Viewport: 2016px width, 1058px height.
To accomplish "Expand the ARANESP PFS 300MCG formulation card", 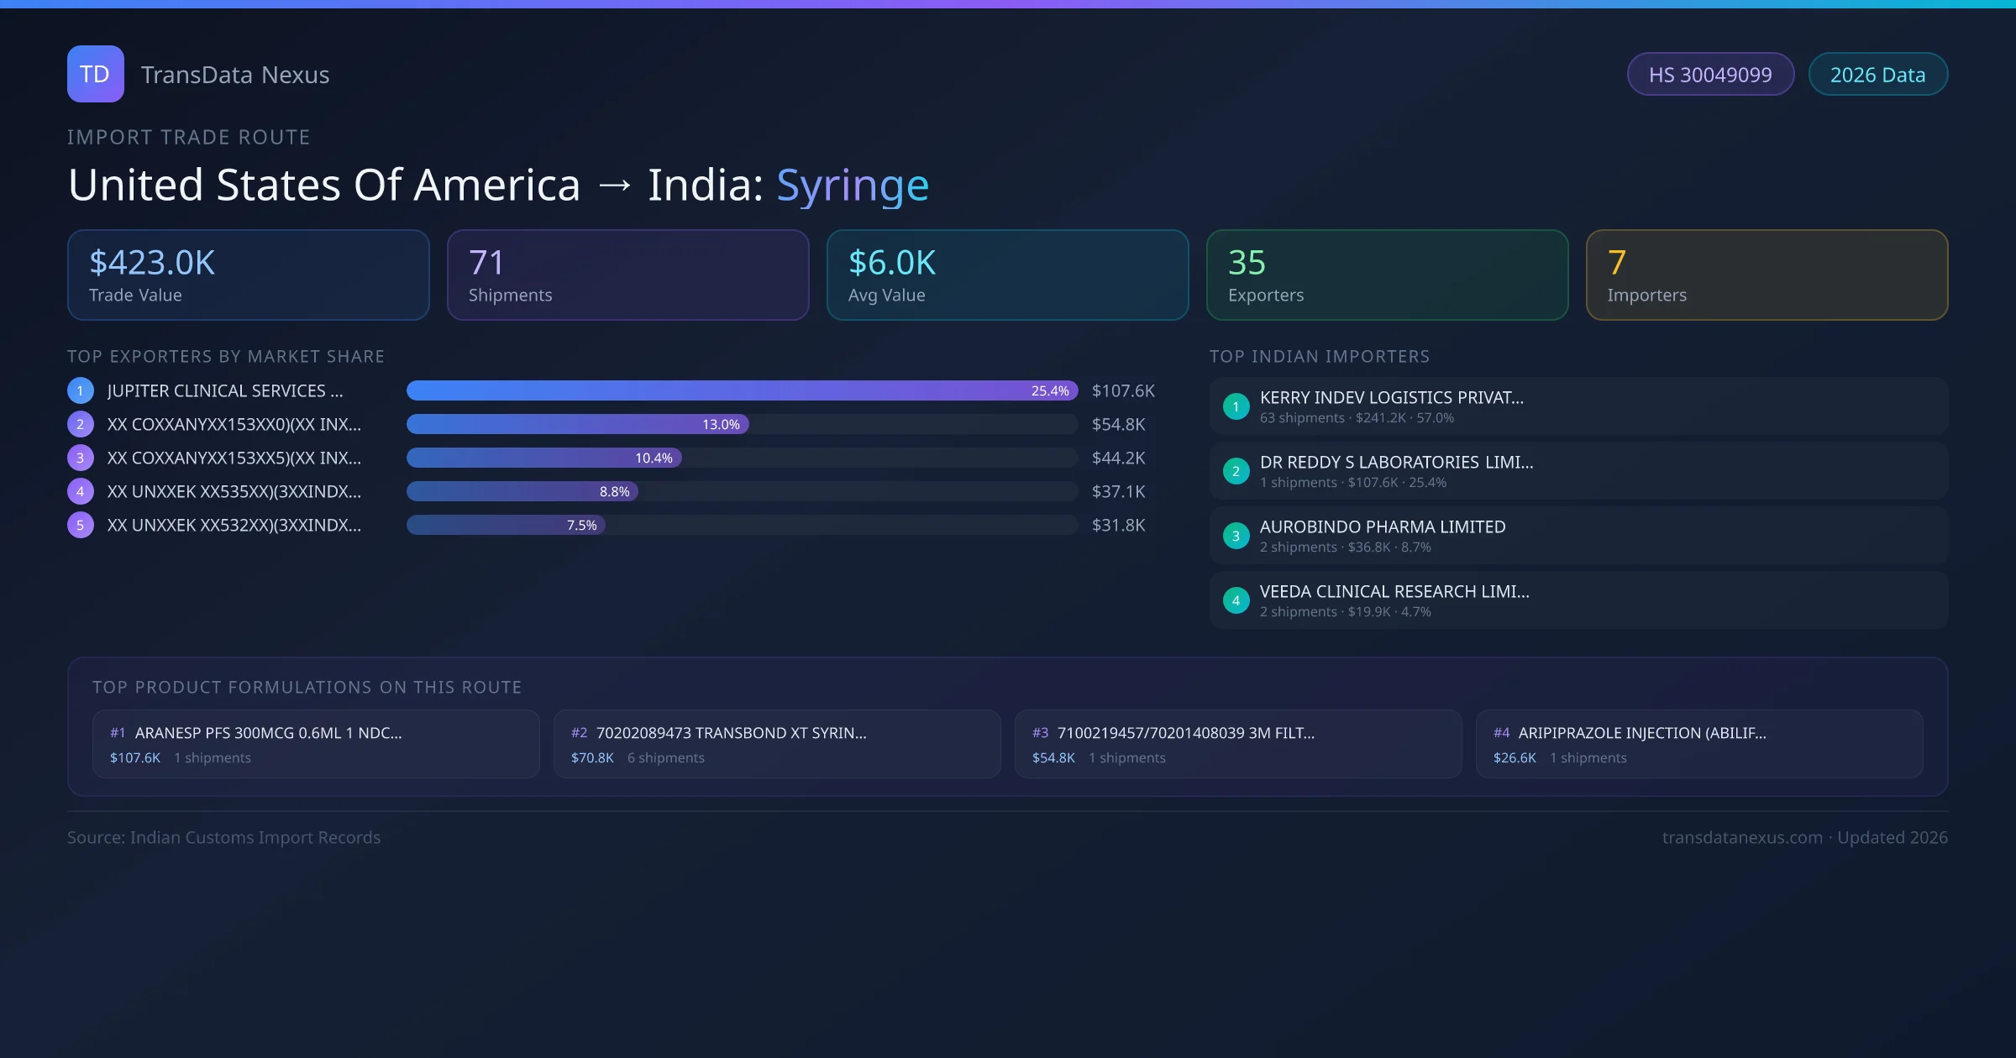I will [316, 743].
